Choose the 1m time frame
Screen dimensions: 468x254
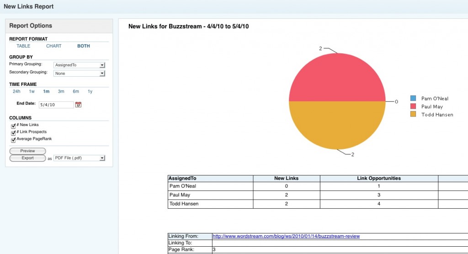46,91
